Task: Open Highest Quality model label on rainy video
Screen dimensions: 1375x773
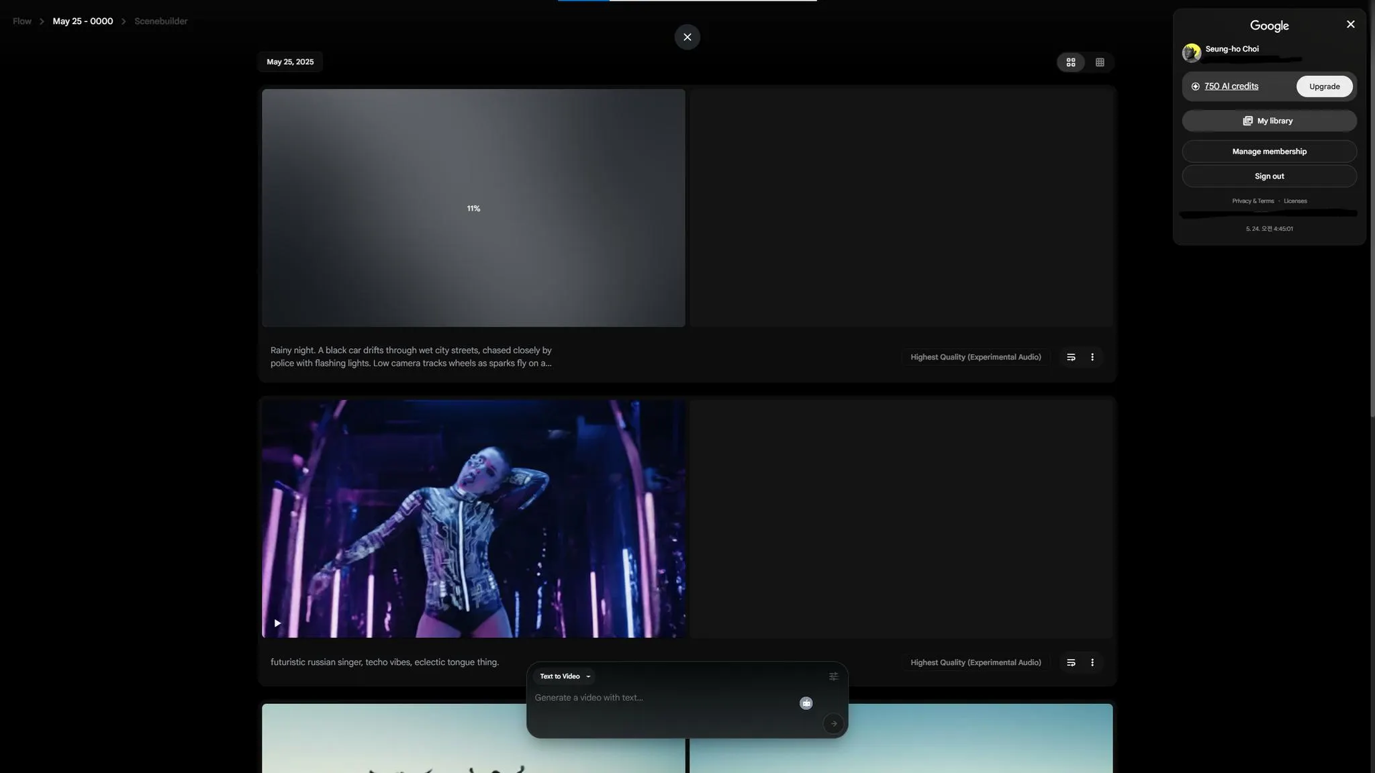Action: coord(975,357)
